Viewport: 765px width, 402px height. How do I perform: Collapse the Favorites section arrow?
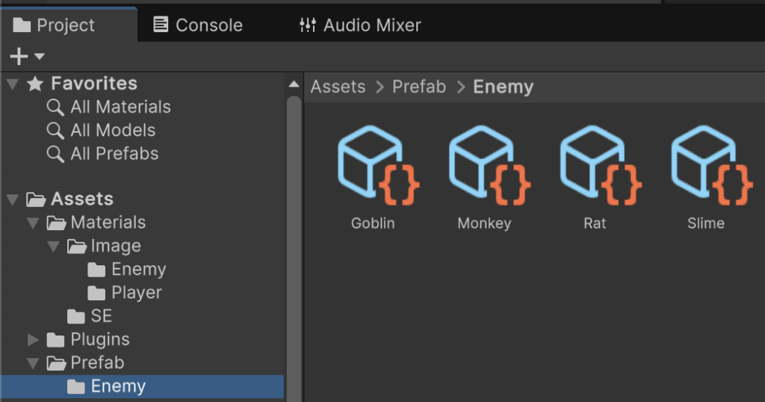click(x=13, y=84)
